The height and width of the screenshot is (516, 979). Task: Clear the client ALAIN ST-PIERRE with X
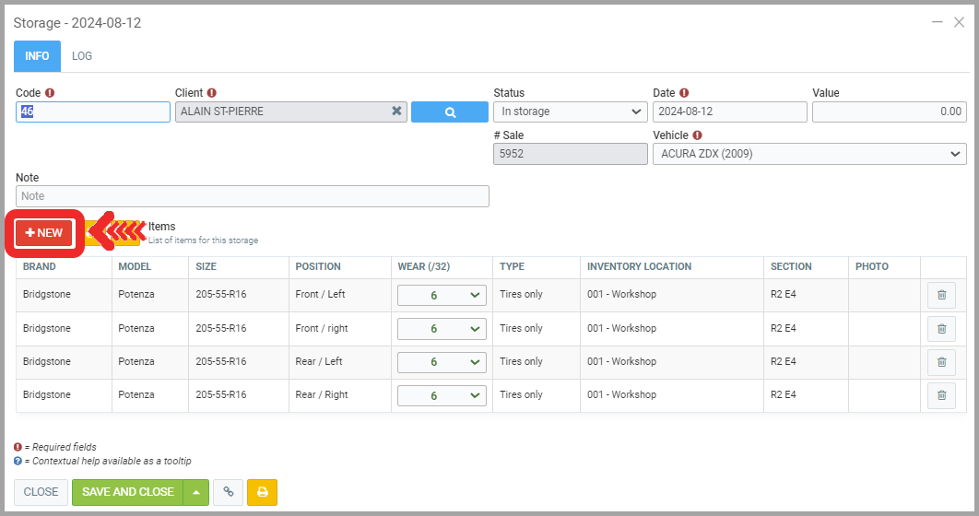pos(396,111)
